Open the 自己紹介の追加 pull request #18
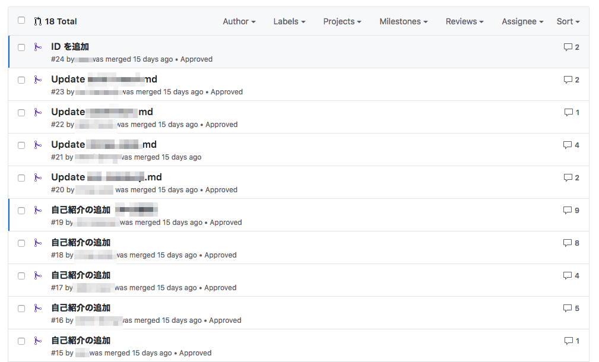Screen dimensions: 599x362 pyautogui.click(x=81, y=243)
